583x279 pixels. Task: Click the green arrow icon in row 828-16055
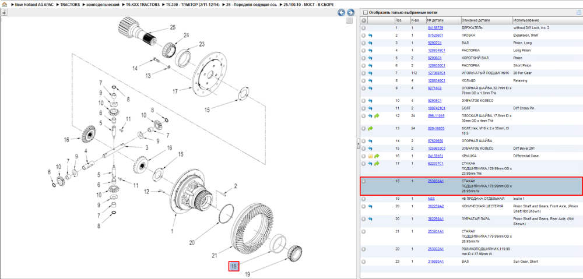point(370,129)
